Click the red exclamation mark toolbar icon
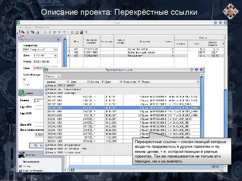Viewport: 242px width, 181px height. coord(86,32)
